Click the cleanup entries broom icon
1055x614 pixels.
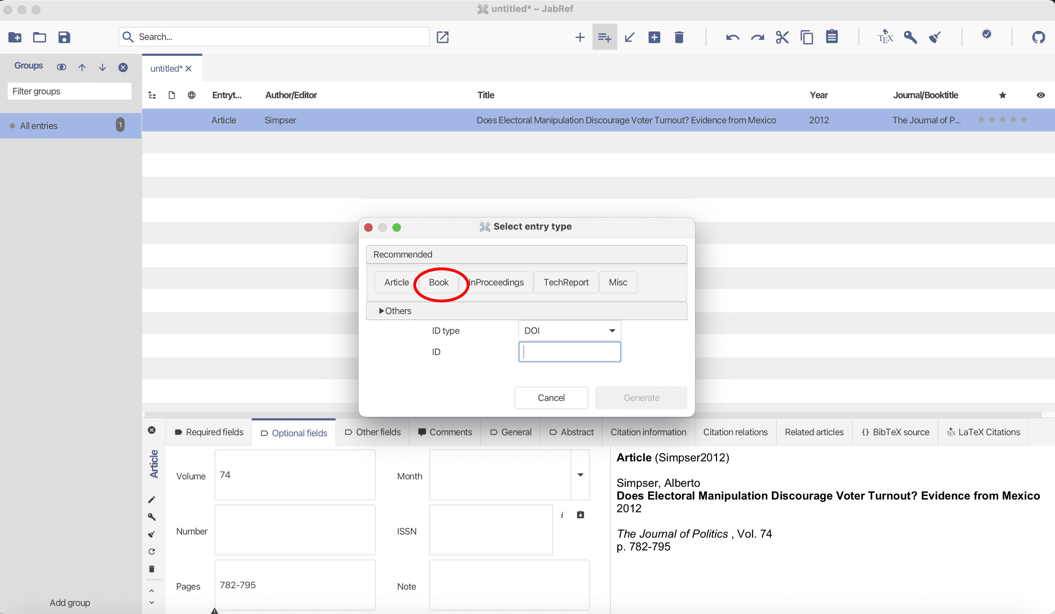[934, 37]
